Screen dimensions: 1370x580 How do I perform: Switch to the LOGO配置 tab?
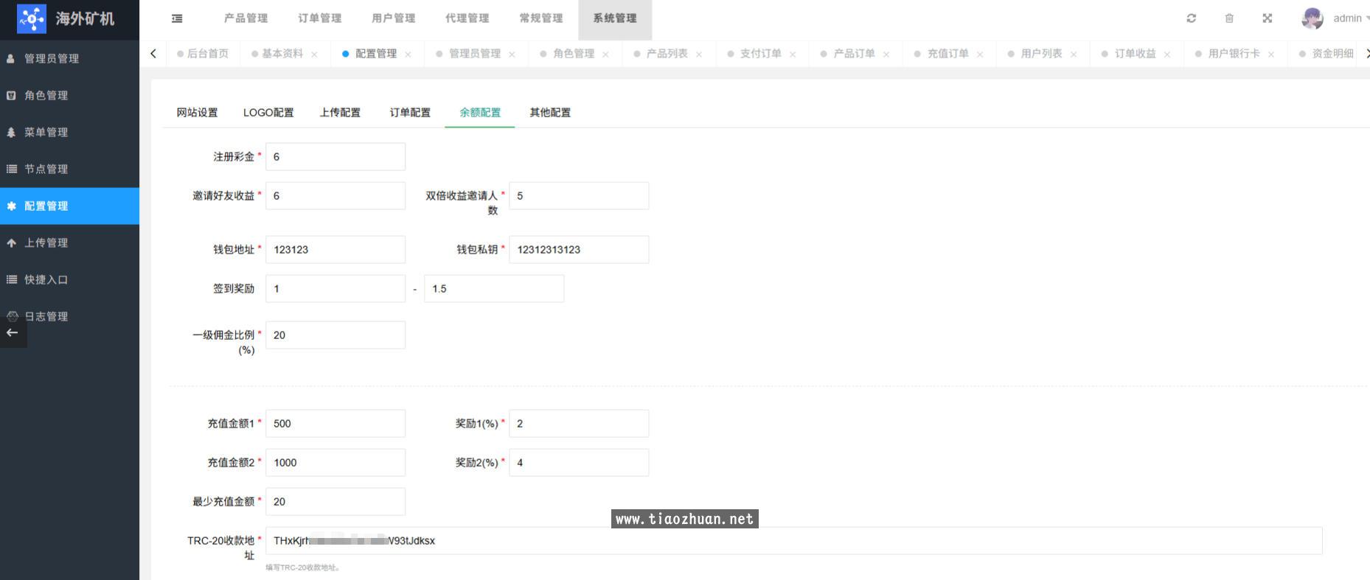coord(268,113)
